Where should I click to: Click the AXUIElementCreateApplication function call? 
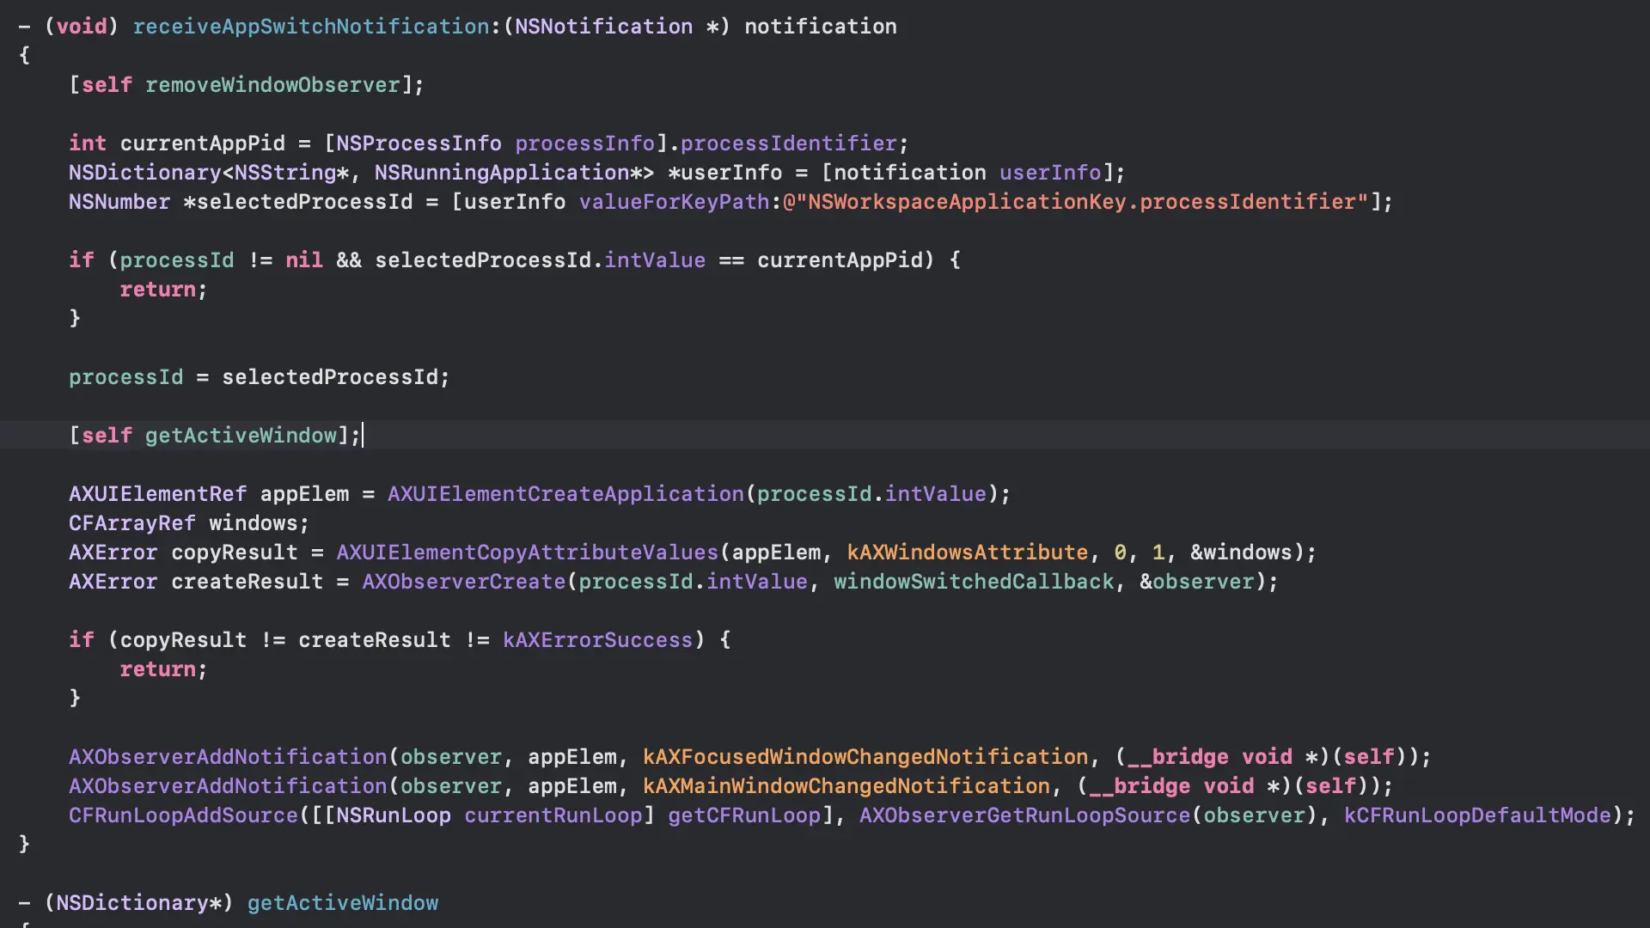pyautogui.click(x=565, y=494)
